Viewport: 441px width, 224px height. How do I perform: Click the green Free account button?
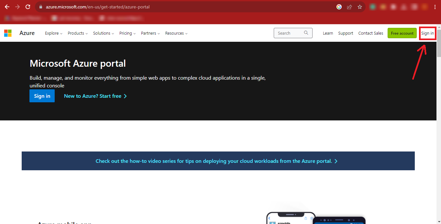pyautogui.click(x=402, y=33)
